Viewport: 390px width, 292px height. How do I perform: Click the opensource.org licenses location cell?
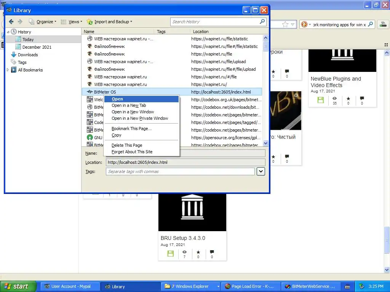pos(226,138)
